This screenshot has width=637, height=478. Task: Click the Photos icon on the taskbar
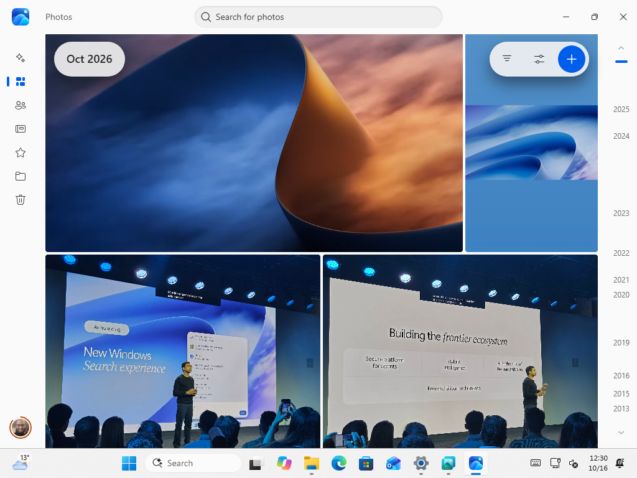476,463
